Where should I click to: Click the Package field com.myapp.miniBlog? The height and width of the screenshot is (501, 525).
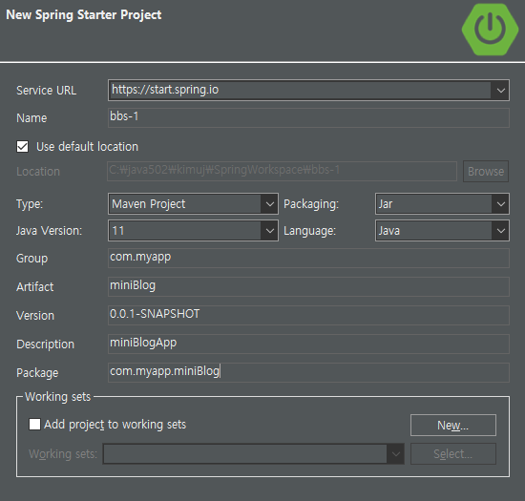tap(308, 372)
